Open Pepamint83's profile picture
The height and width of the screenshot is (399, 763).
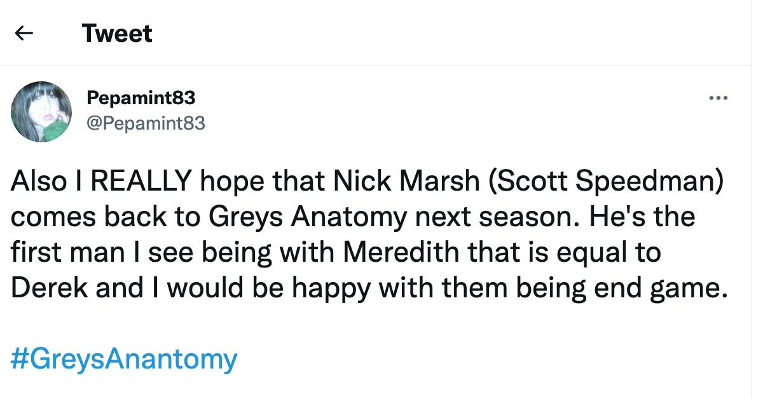[x=41, y=111]
